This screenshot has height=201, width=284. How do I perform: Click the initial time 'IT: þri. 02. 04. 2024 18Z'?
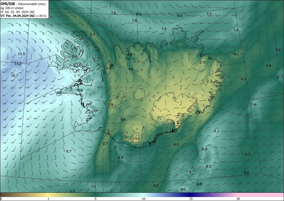click(x=17, y=12)
